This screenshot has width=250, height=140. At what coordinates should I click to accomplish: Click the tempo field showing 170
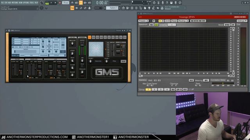[x=65, y=3]
